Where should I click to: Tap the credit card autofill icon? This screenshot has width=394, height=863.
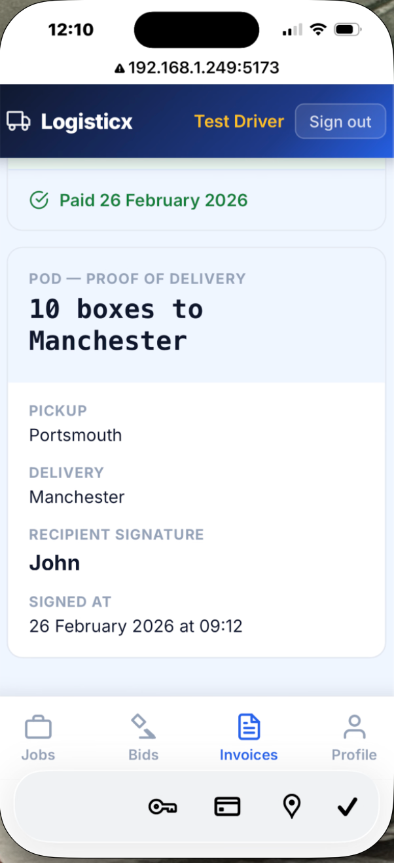click(x=227, y=807)
